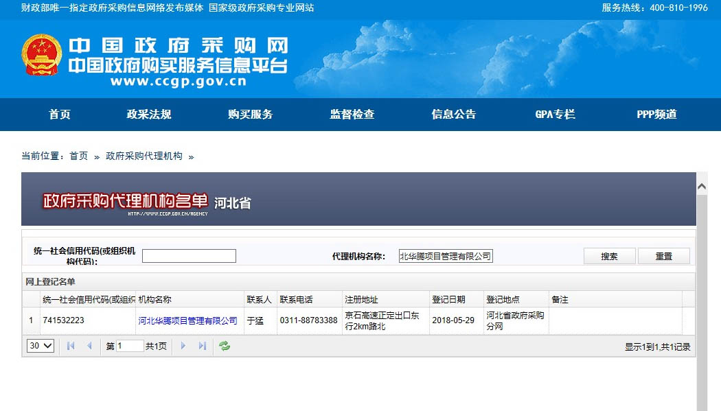Select credit code cell 741532223
This screenshot has height=411, width=721.
tap(88, 320)
